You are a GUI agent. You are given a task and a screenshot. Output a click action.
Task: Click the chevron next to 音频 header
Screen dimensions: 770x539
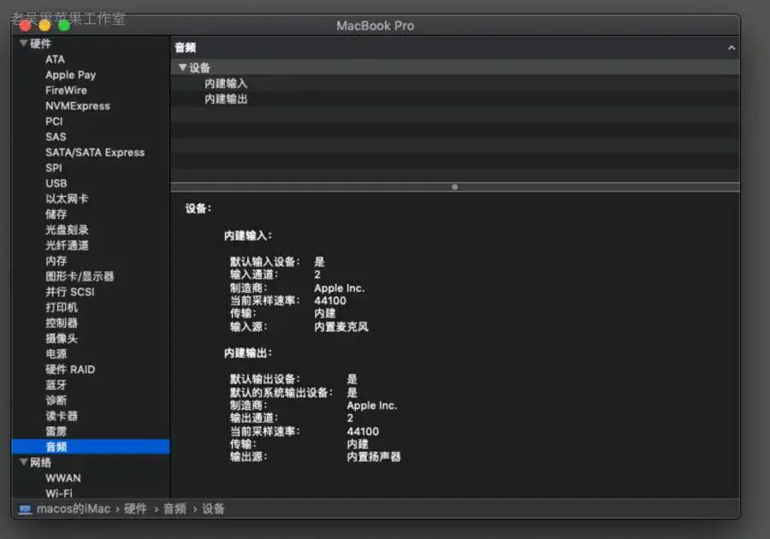731,48
